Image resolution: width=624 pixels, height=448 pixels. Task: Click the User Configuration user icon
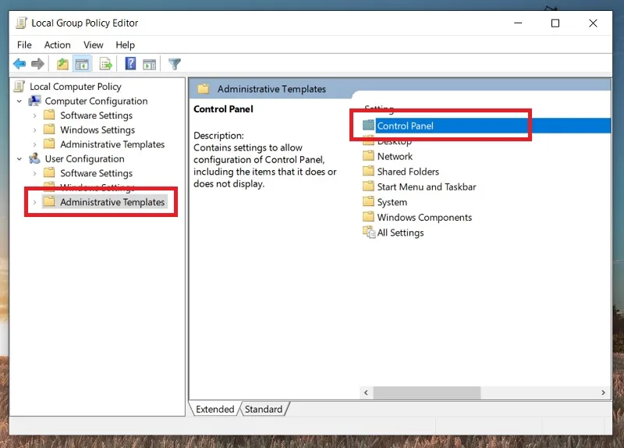(34, 158)
